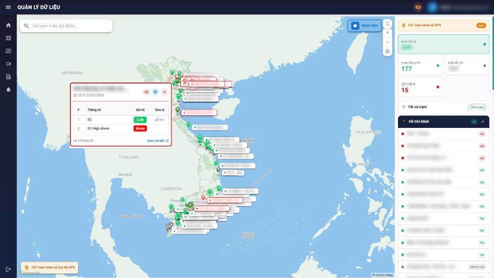Select the Map icon in sidebar
Image resolution: width=494 pixels, height=278 pixels.
point(7,38)
